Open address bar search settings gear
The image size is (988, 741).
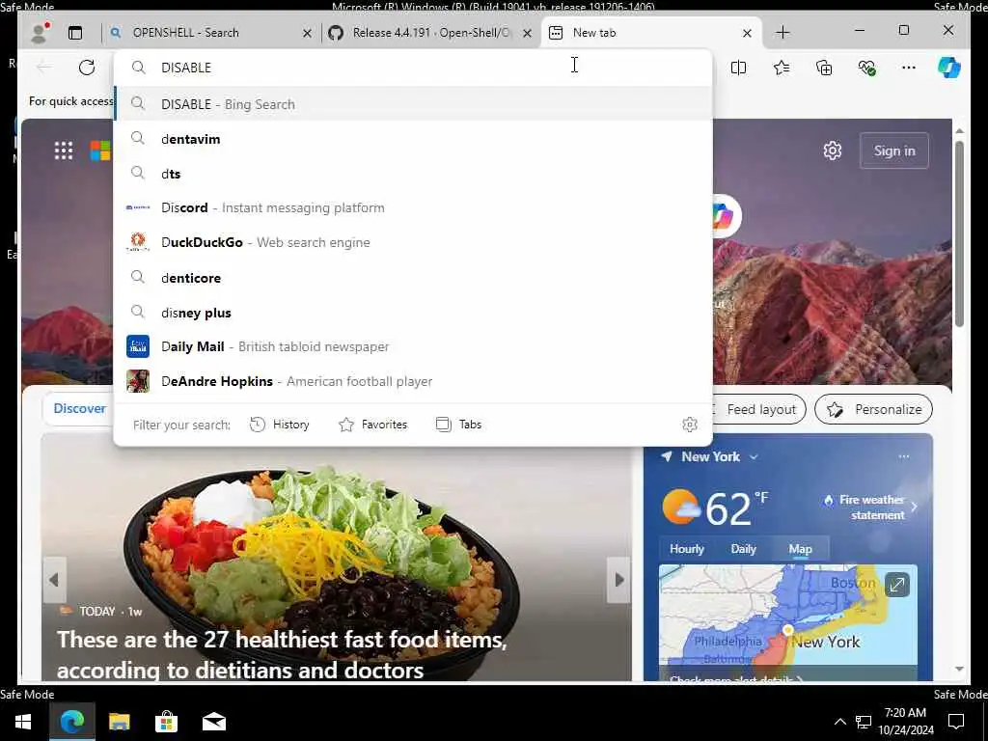(690, 425)
